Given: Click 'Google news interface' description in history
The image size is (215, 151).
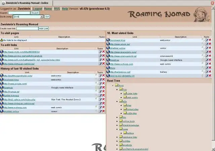Looking at the screenshot, I should coord(62,88).
